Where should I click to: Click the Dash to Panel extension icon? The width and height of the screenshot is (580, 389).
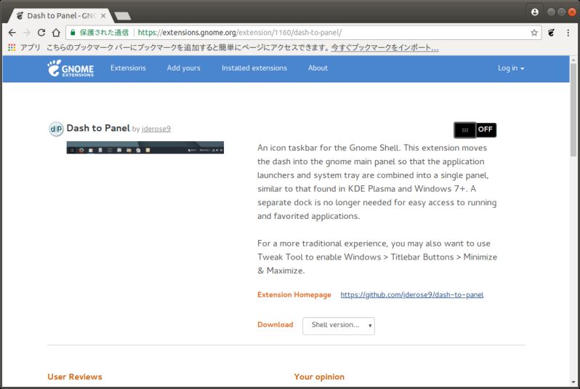click(56, 129)
